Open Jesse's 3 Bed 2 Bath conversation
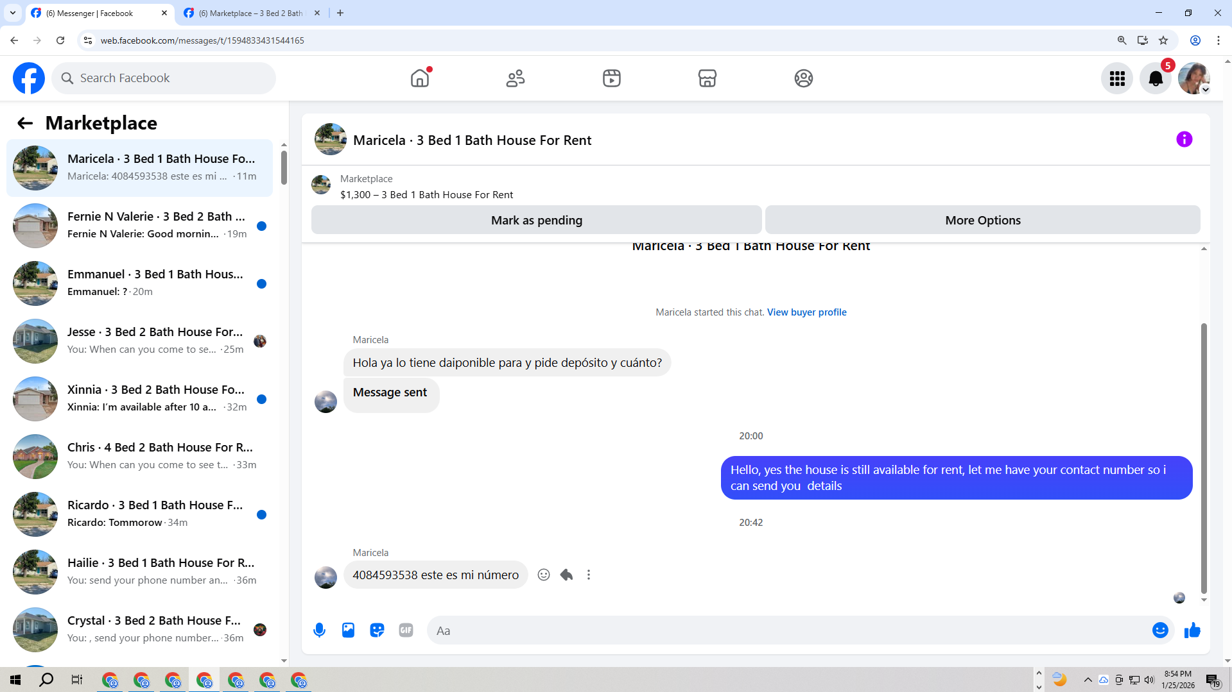Viewport: 1232px width, 692px height. point(139,341)
